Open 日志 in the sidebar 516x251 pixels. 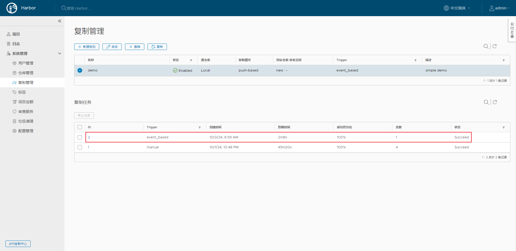[x=16, y=44]
